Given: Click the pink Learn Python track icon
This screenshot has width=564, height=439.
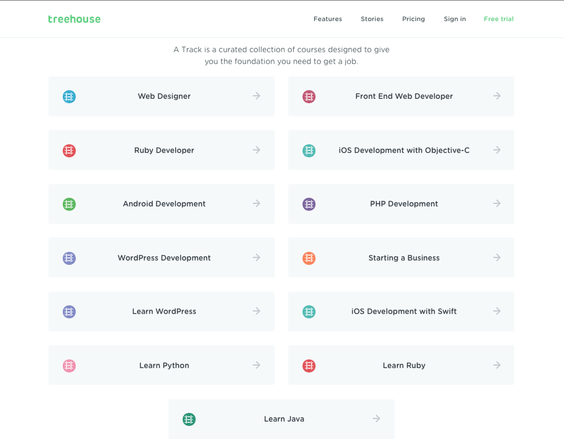Looking at the screenshot, I should pos(69,366).
